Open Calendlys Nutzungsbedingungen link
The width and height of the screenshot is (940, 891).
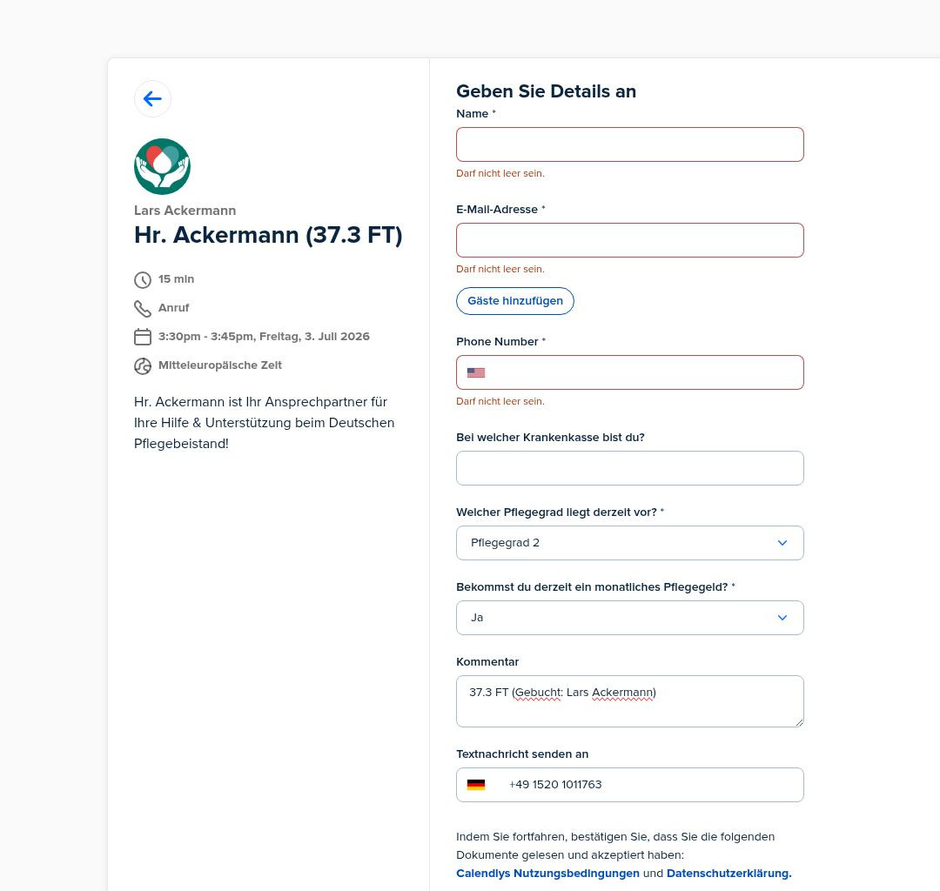coord(548,873)
